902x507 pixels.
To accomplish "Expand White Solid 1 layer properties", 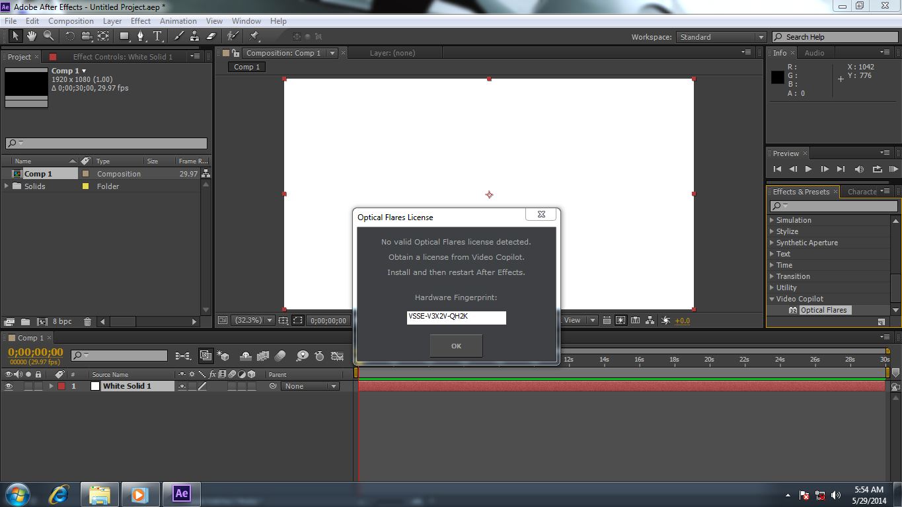I will (x=51, y=386).
